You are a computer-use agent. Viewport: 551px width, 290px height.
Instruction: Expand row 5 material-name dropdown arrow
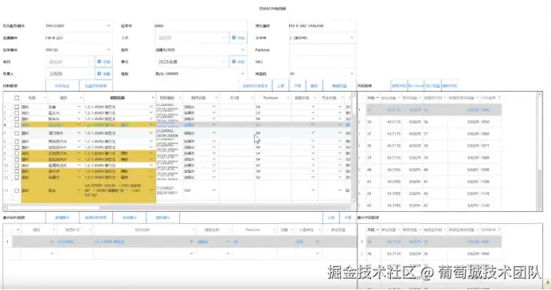[151, 133]
